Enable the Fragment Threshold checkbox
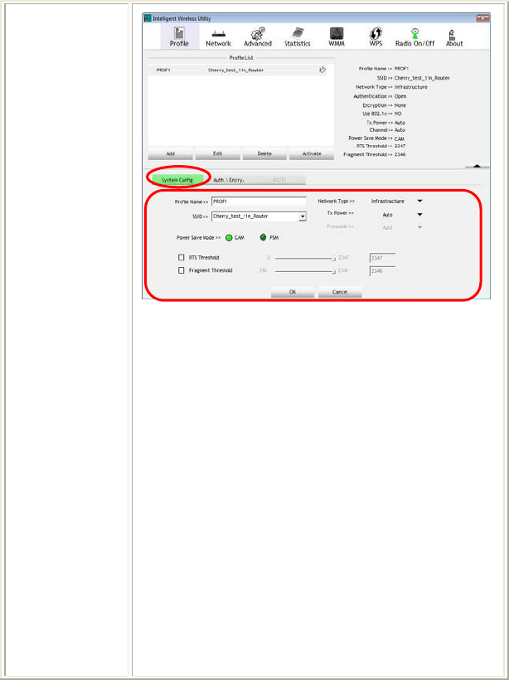Screen dimensions: 509x680 pos(182,270)
